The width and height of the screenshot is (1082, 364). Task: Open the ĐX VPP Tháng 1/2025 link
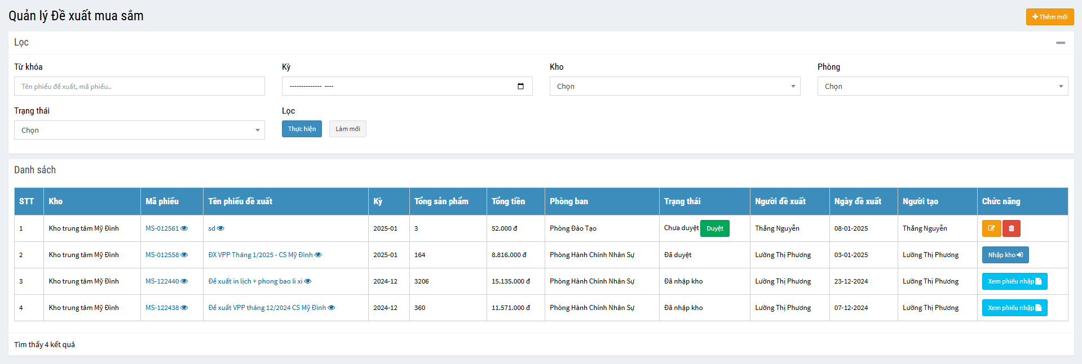pos(260,255)
